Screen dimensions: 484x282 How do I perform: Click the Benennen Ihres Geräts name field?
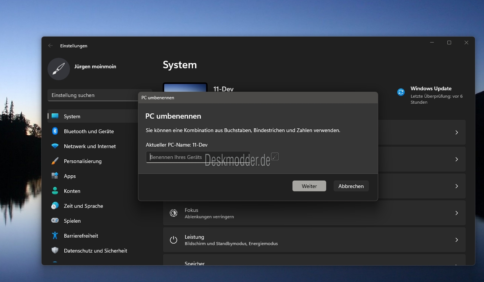198,157
